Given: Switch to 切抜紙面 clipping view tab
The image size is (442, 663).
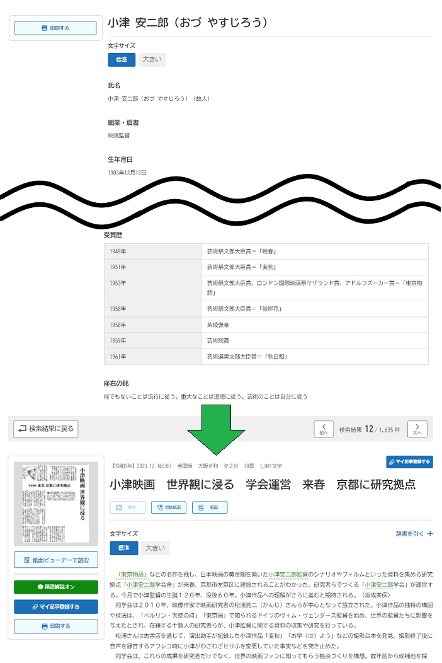Looking at the screenshot, I should click(x=168, y=507).
